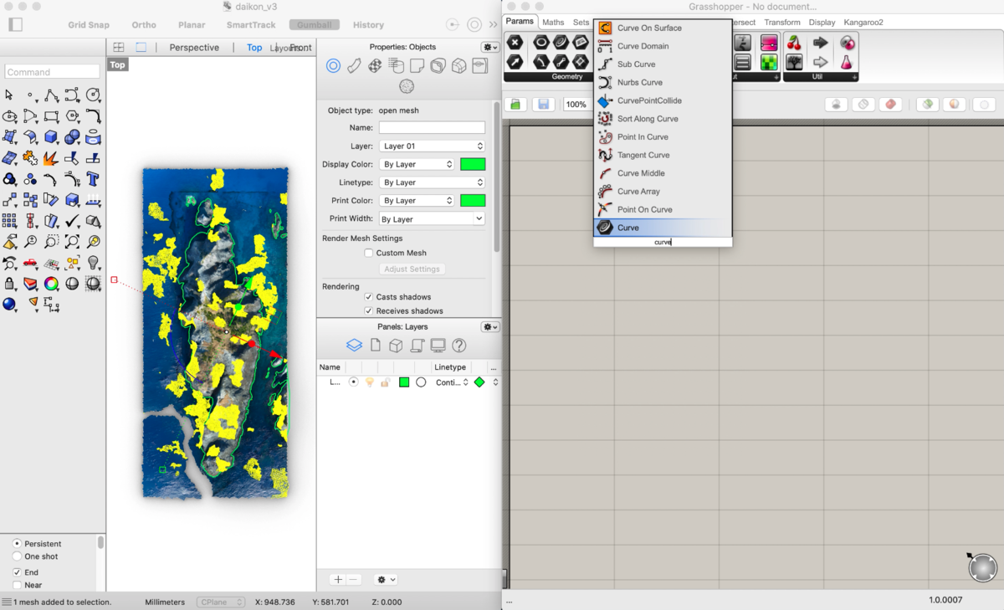Viewport: 1004px width, 610px height.
Task: Toggle the End osnap checkbox
Action: coord(17,572)
